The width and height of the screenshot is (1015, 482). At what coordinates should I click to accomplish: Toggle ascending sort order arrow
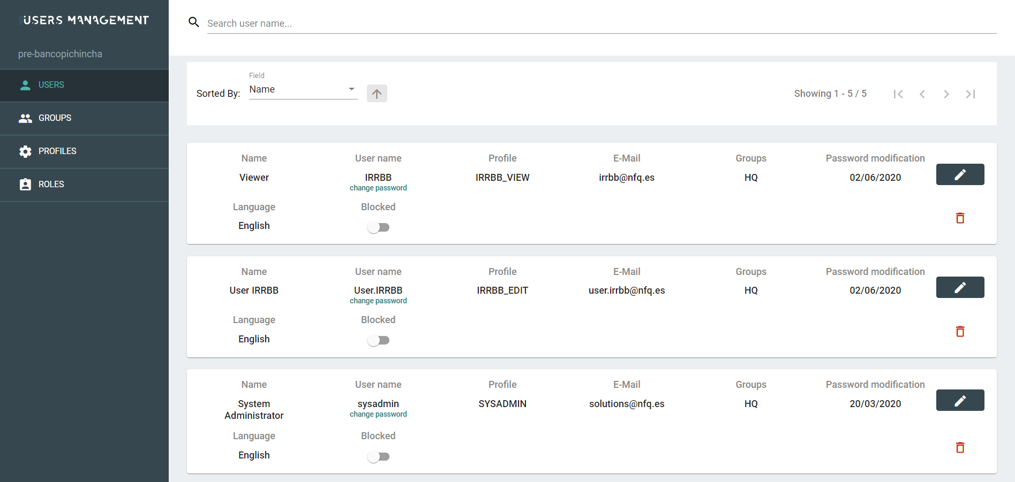click(x=377, y=94)
